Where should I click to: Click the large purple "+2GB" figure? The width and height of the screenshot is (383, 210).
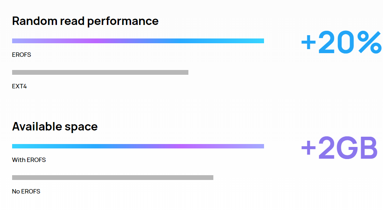pyautogui.click(x=339, y=148)
